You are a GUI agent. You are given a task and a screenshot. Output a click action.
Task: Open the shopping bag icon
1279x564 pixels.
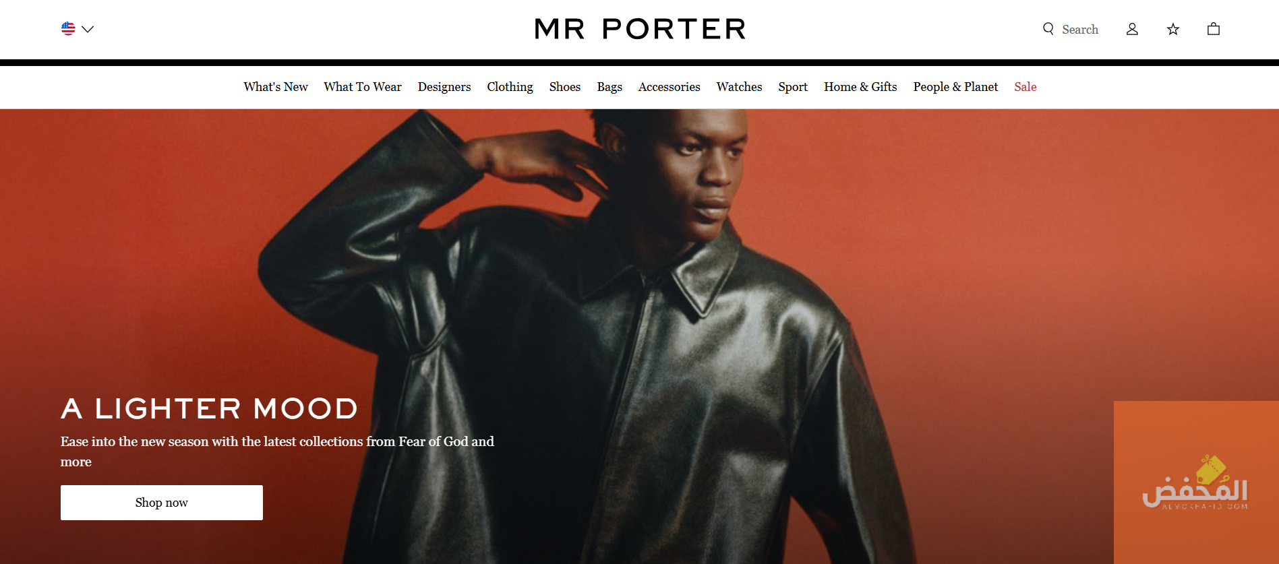[x=1214, y=28]
